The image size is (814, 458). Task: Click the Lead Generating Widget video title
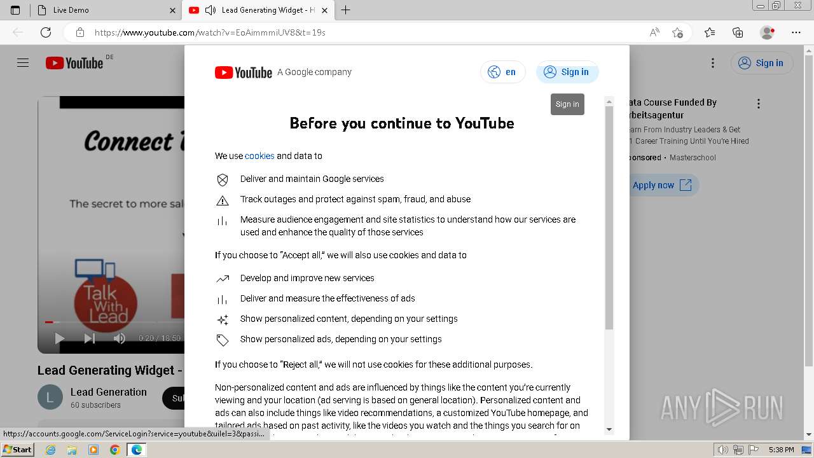tap(111, 370)
